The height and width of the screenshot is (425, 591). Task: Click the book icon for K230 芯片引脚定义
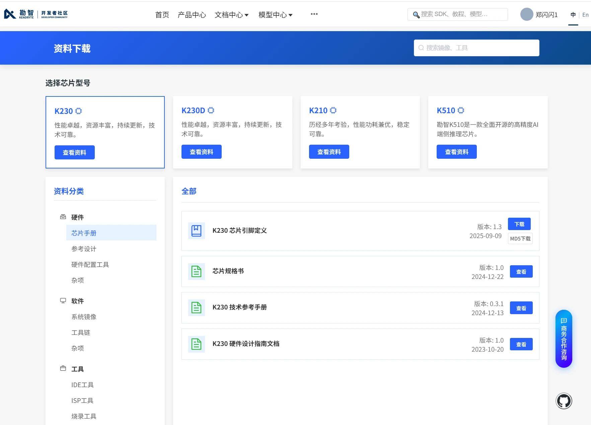click(196, 231)
